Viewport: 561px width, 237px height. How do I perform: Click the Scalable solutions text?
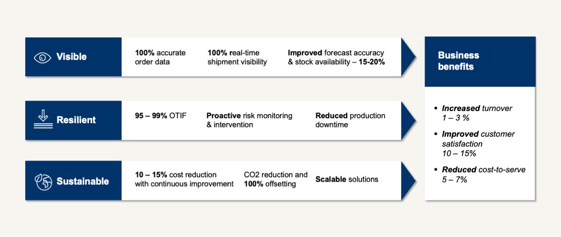pyautogui.click(x=347, y=179)
